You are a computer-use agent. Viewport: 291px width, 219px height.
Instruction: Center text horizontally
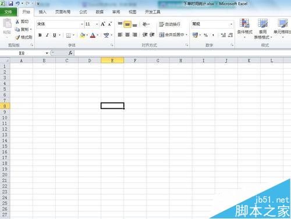(127, 35)
